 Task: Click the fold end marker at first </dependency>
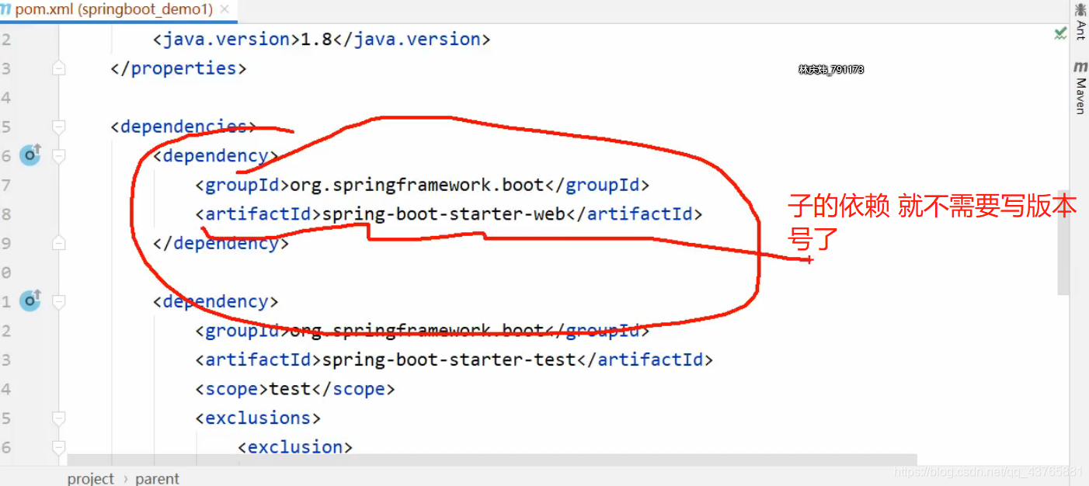tap(59, 243)
